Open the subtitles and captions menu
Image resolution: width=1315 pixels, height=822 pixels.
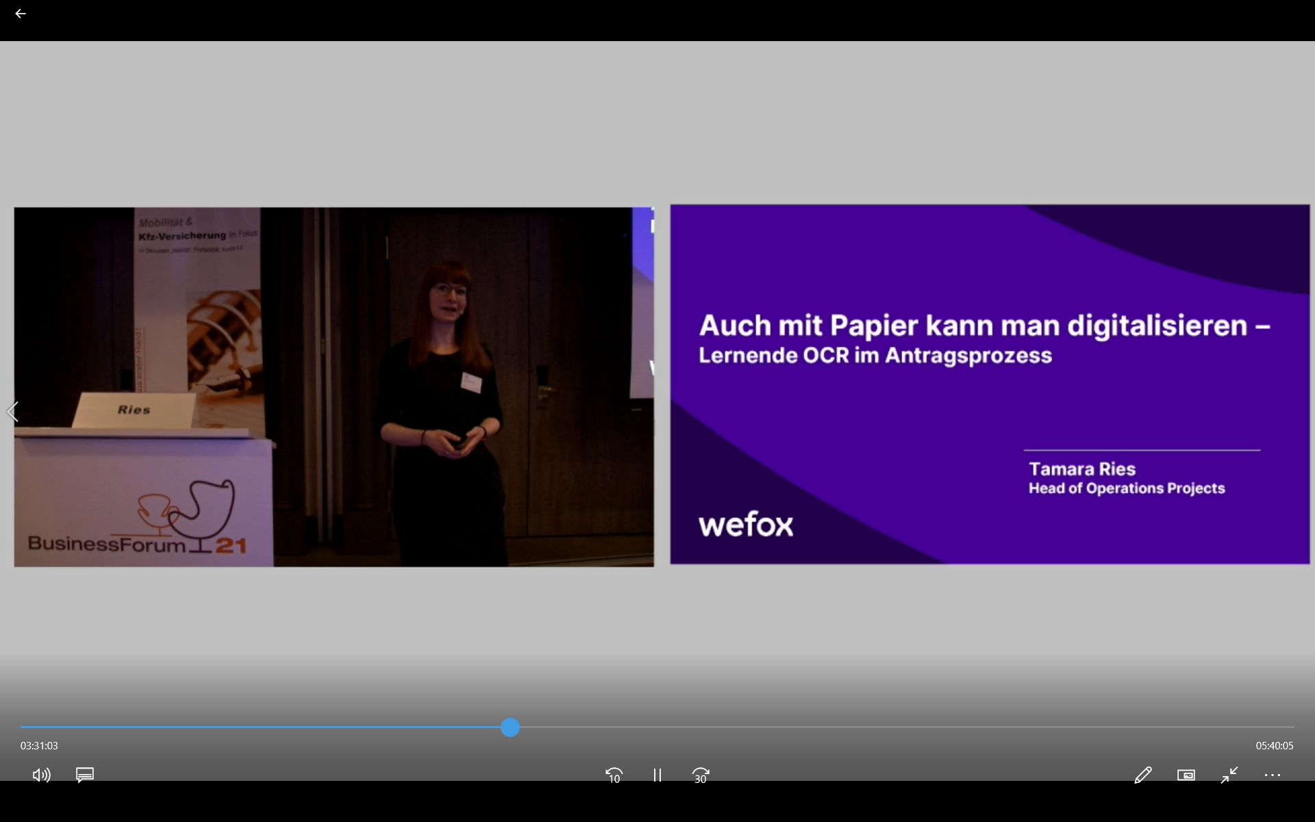pos(85,775)
